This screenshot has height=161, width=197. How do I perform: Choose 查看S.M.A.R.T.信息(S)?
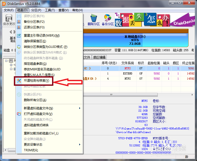pyautogui.click(x=39, y=75)
